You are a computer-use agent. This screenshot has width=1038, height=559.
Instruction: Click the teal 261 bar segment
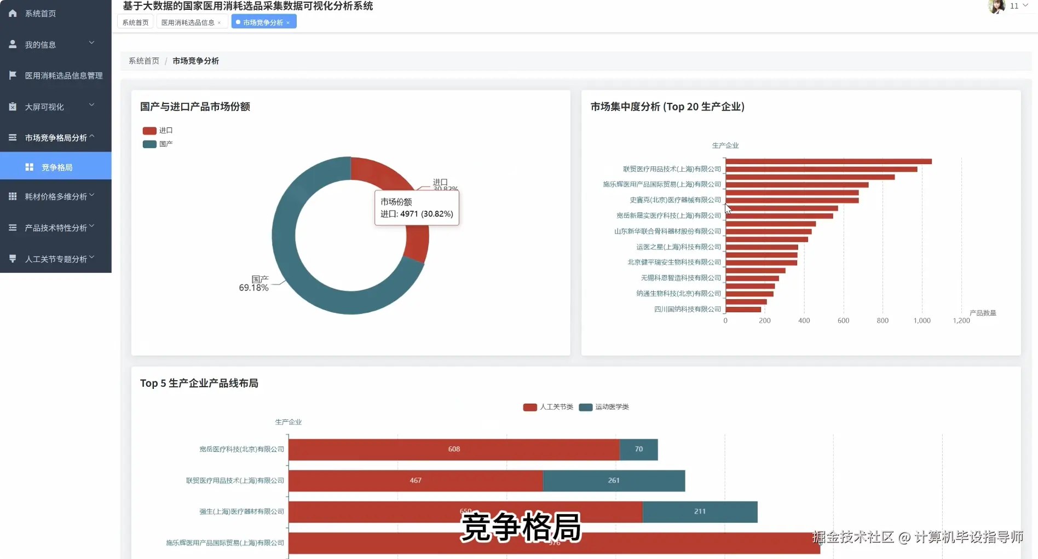pos(614,480)
